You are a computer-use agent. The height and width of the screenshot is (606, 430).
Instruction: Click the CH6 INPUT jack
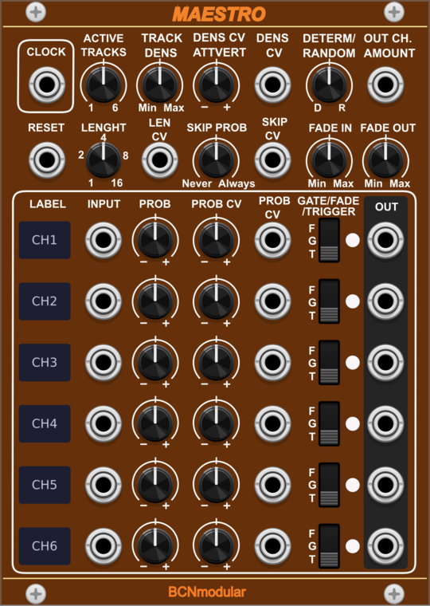coord(104,546)
